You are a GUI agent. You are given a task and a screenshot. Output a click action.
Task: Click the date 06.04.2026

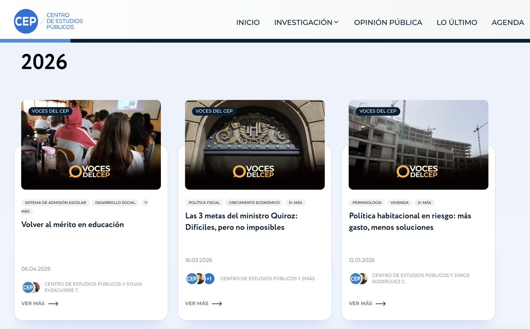[36, 269]
